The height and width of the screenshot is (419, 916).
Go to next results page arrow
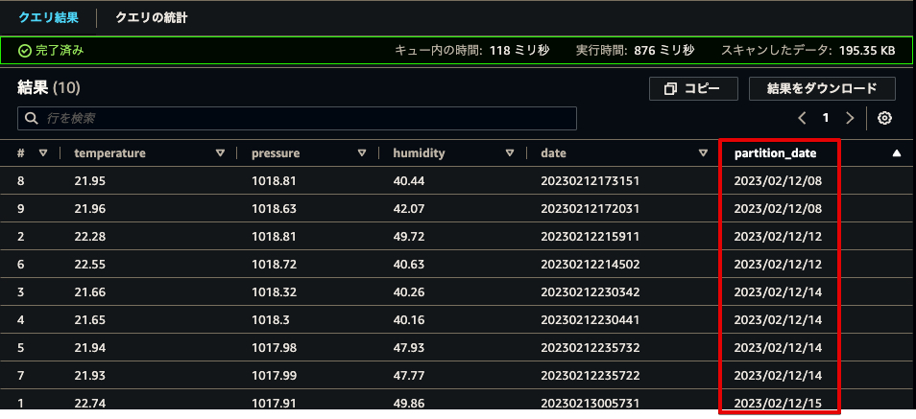tap(850, 119)
